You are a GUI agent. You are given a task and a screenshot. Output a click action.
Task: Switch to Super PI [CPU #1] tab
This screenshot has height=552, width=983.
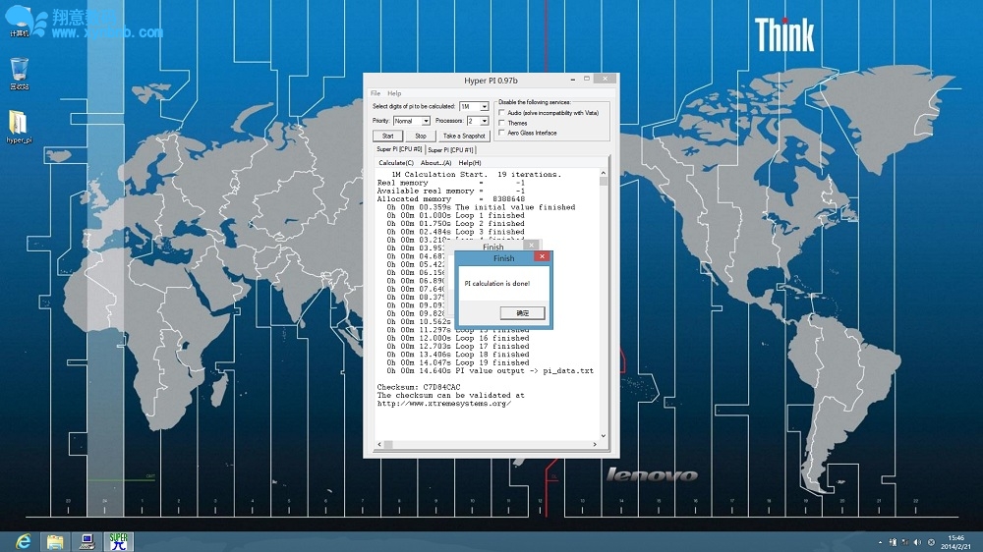[451, 149]
